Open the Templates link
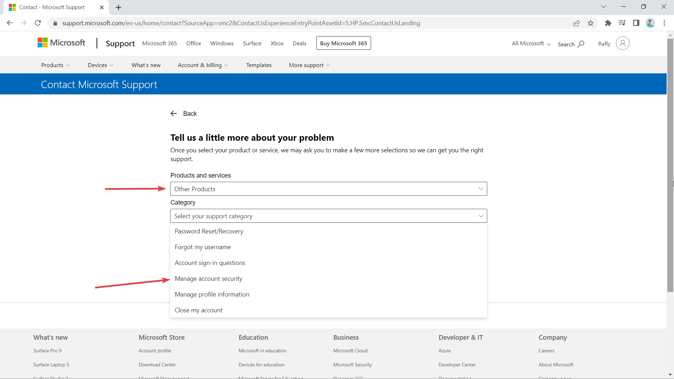Viewport: 674px width, 379px height. click(x=259, y=65)
